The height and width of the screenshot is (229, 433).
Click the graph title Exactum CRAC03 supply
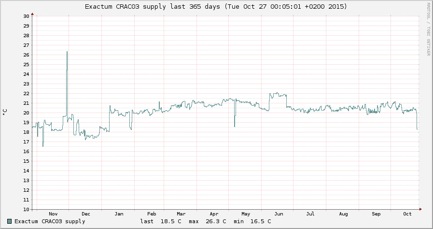click(x=216, y=7)
